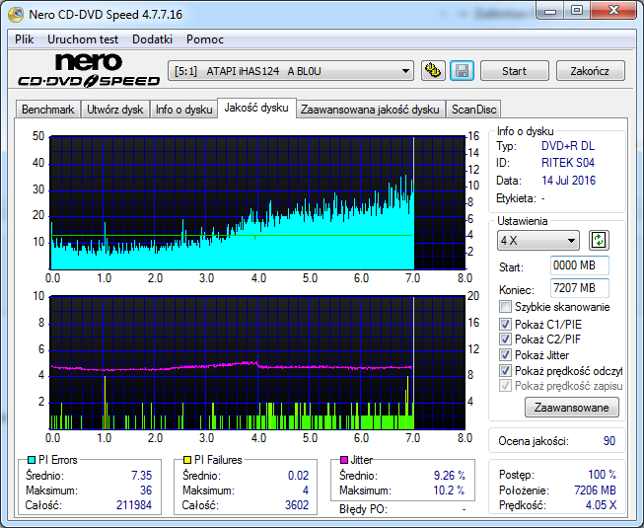
Task: Toggle the Pokaż Jitter checkbox
Action: [x=505, y=354]
